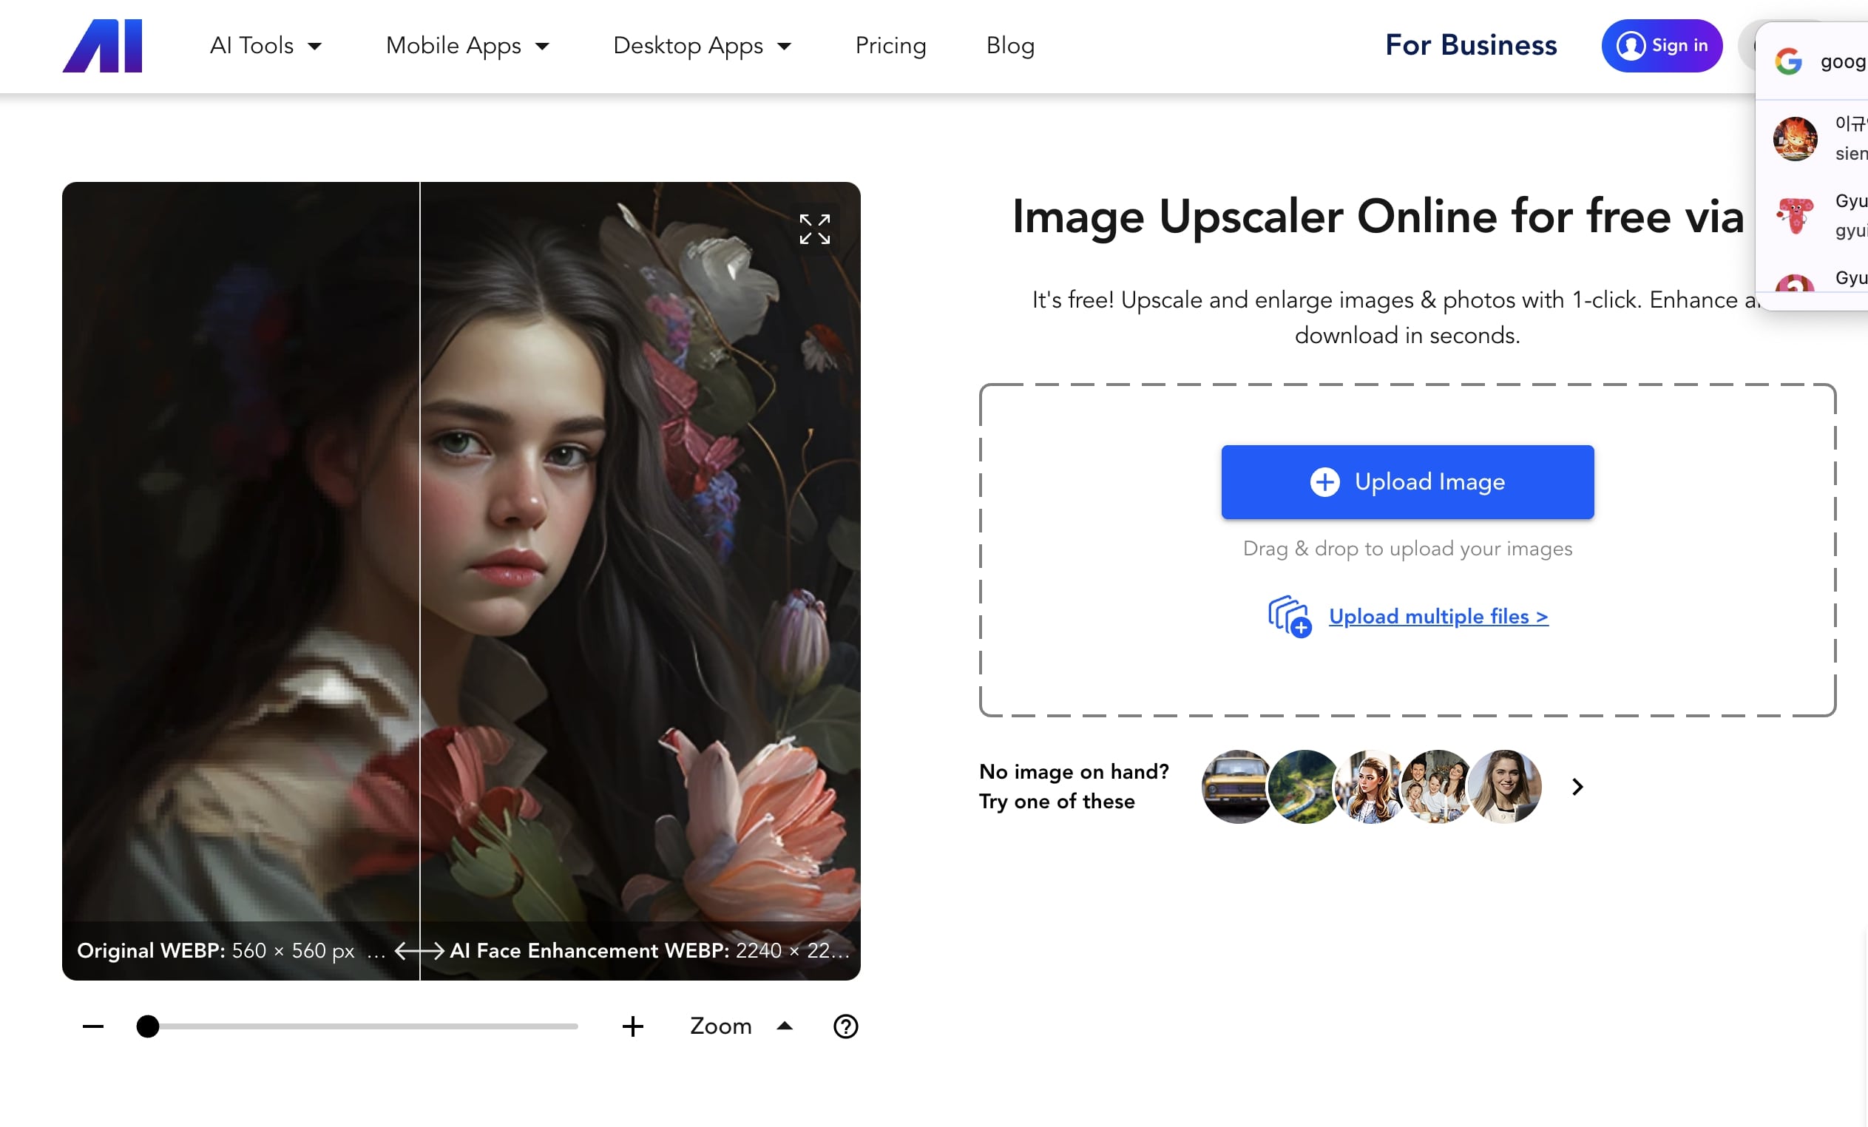Click the Upload Image button
Image resolution: width=1868 pixels, height=1127 pixels.
click(x=1407, y=482)
